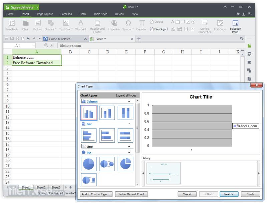Select the chart history thumbnail
Image resolution: width=267 pixels, height=204 pixels.
coord(164,173)
